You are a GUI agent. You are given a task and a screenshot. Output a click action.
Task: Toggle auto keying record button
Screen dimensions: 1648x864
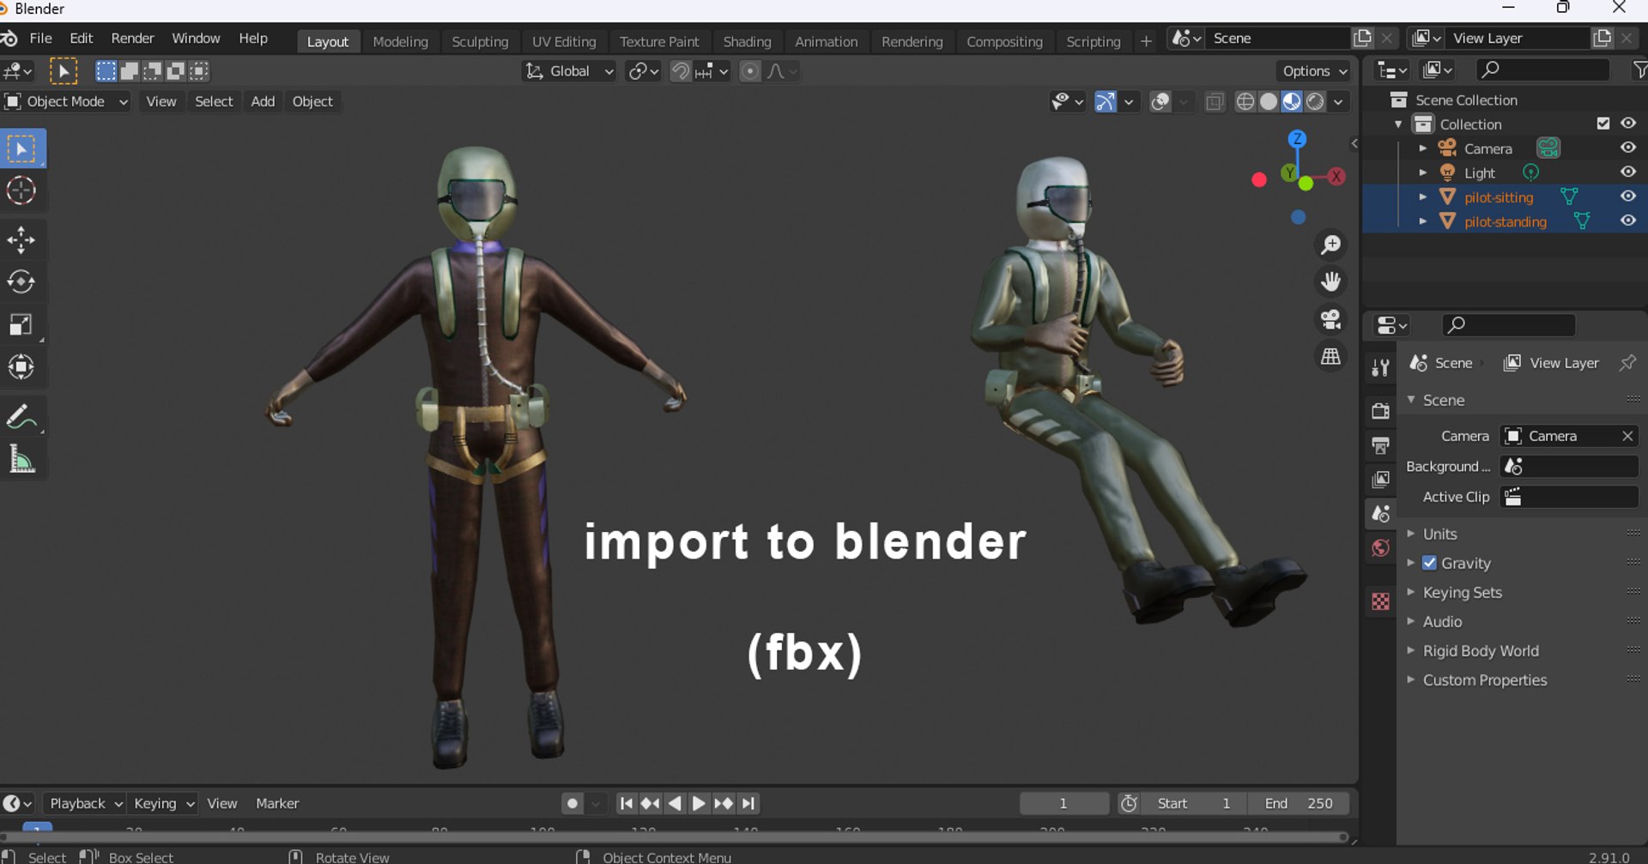tap(573, 803)
